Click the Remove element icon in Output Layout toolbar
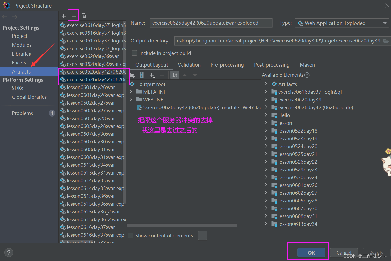Viewport: 391px width, 261px height. pos(162,75)
